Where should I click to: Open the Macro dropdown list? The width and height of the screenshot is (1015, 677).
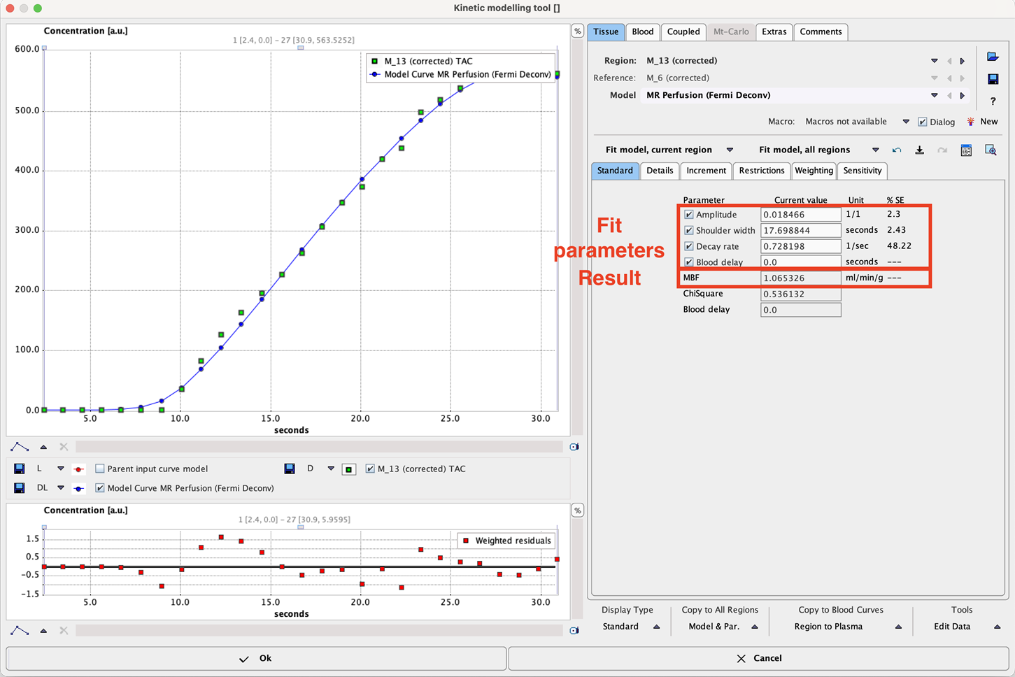pyautogui.click(x=906, y=122)
